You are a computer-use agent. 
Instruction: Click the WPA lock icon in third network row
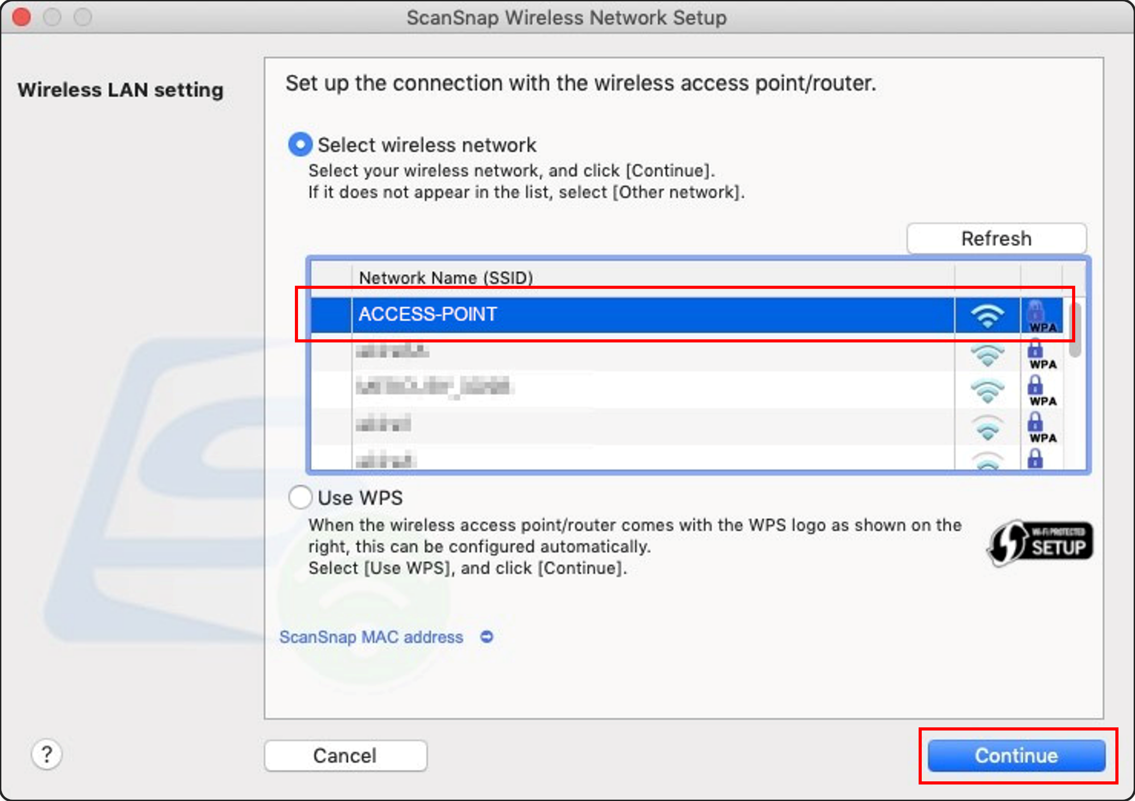pos(1042,390)
